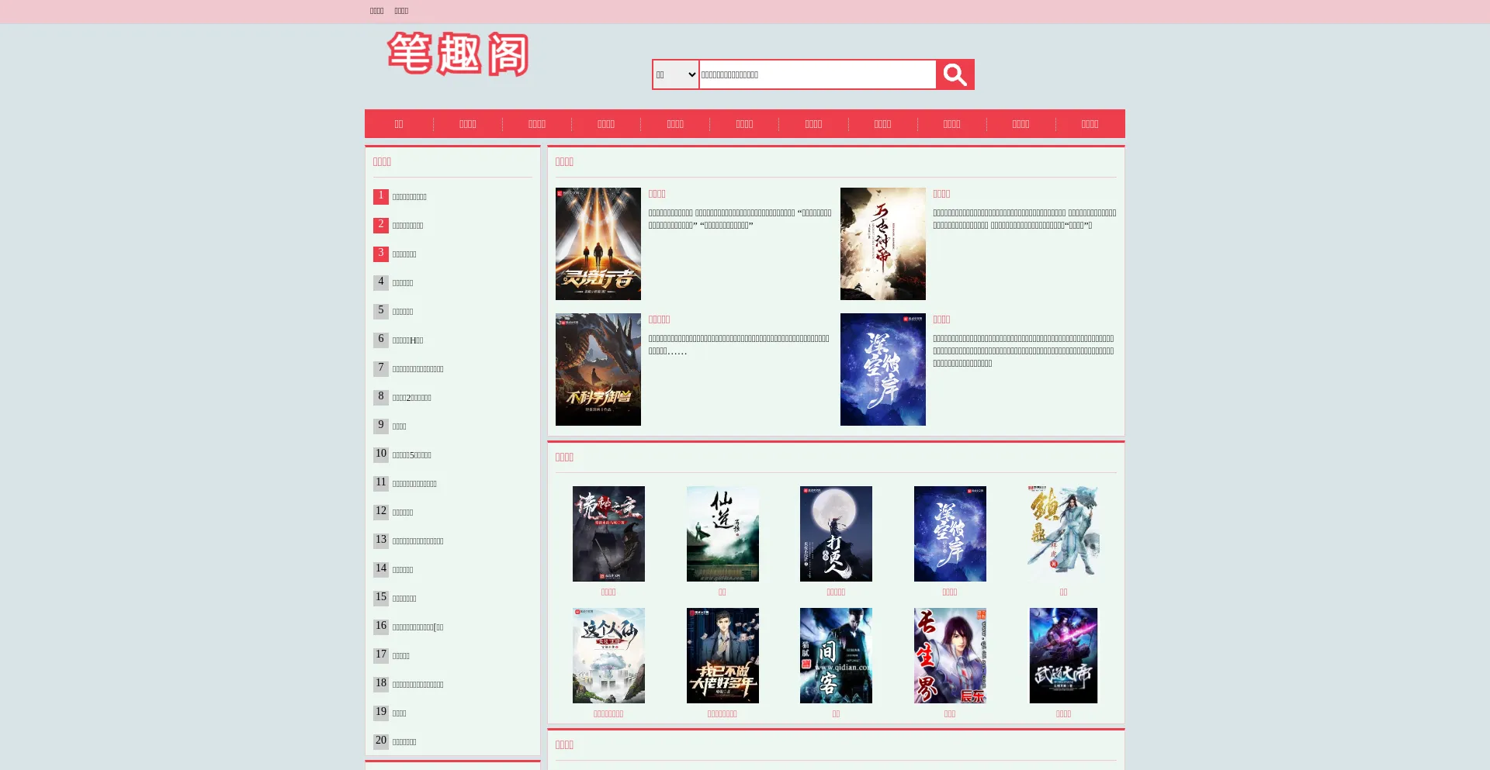The height and width of the screenshot is (770, 1490).
Task: Open the sidebar ranking entry numbered 4
Action: 403,283
